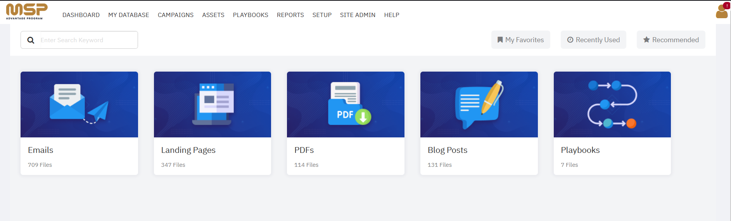Image resolution: width=731 pixels, height=221 pixels.
Task: Click the '709 Files' count
Action: [40, 165]
